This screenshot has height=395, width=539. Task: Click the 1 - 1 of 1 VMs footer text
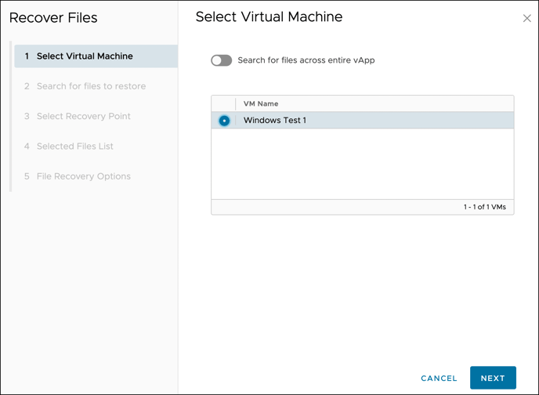(485, 207)
